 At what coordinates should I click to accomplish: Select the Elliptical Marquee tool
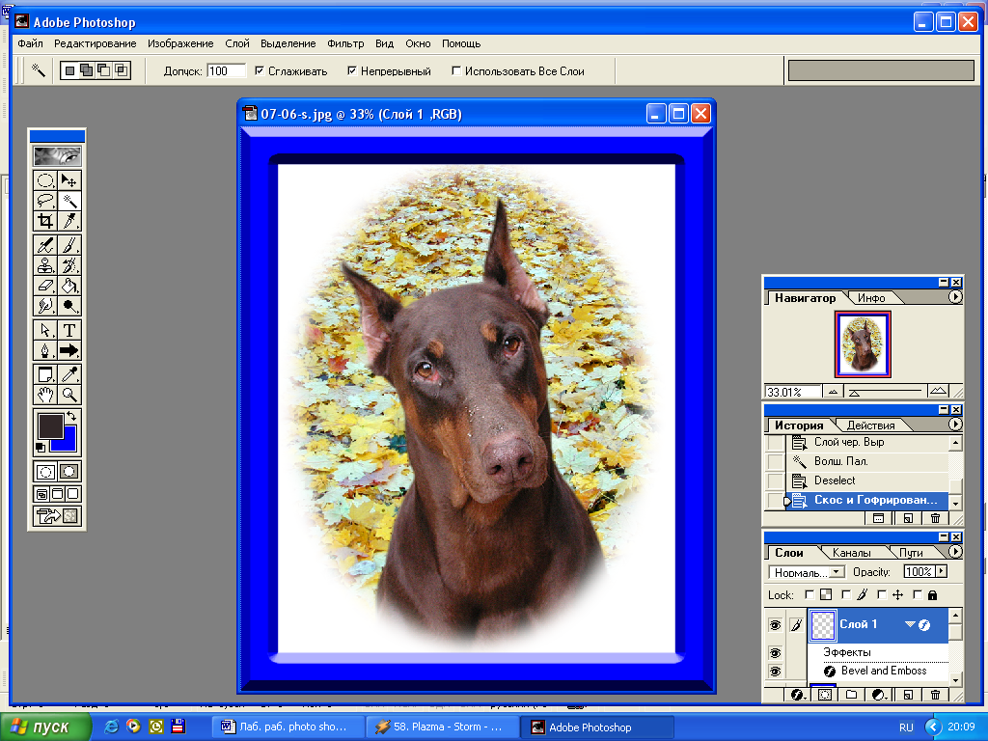45,180
